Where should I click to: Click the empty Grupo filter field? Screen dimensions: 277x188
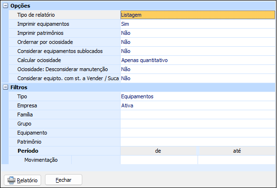(x=198, y=124)
